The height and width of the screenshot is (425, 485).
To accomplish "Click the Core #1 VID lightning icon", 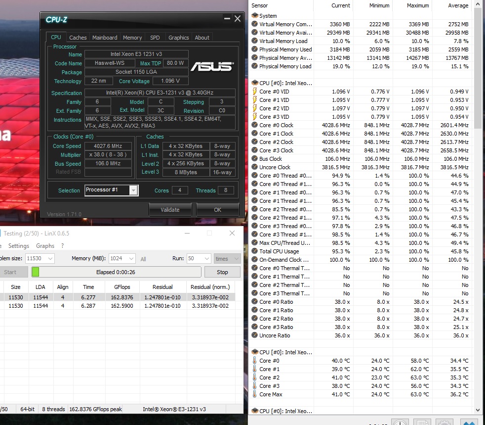I will 254,99.
